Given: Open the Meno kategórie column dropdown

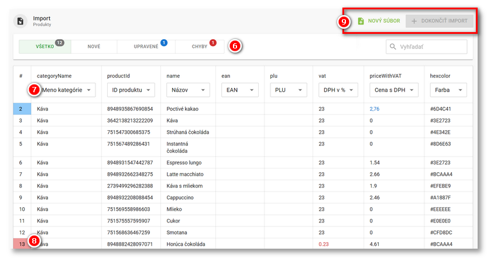Looking at the screenshot, I should coord(66,90).
